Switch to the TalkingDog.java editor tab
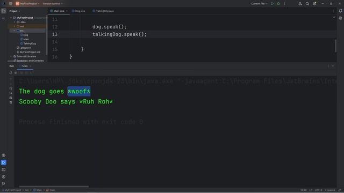The width and height of the screenshot is (344, 193). coord(103,11)
